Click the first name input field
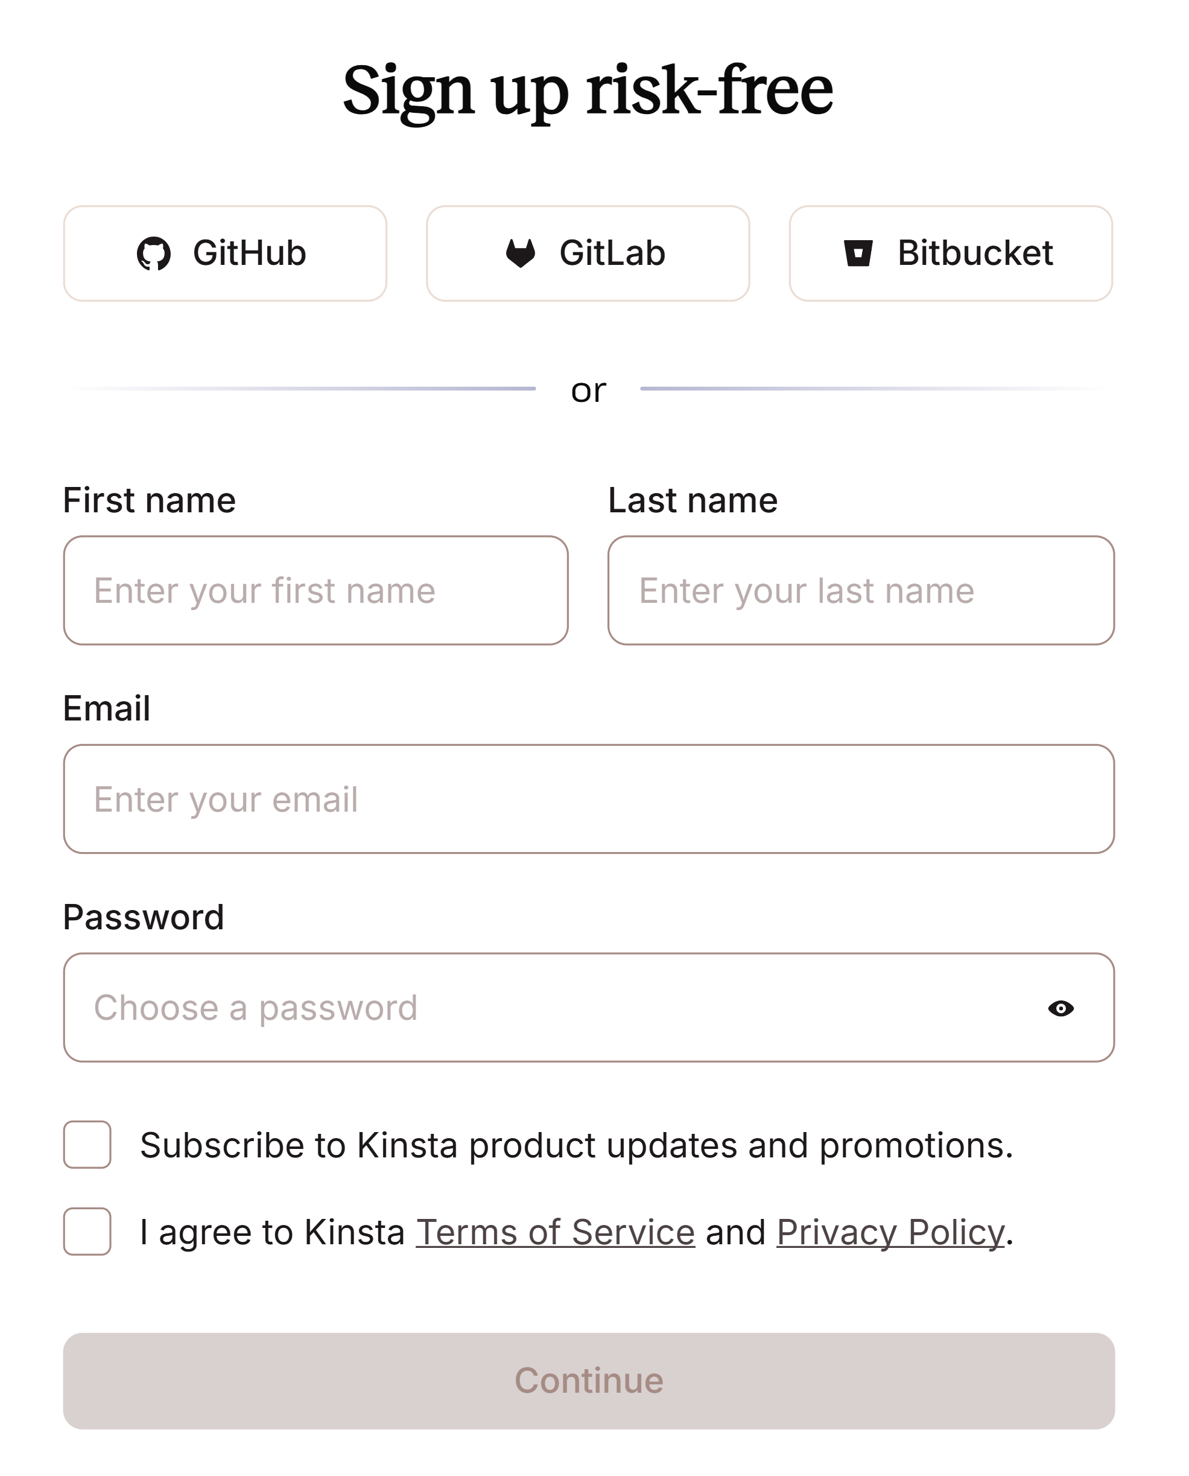 click(x=315, y=590)
